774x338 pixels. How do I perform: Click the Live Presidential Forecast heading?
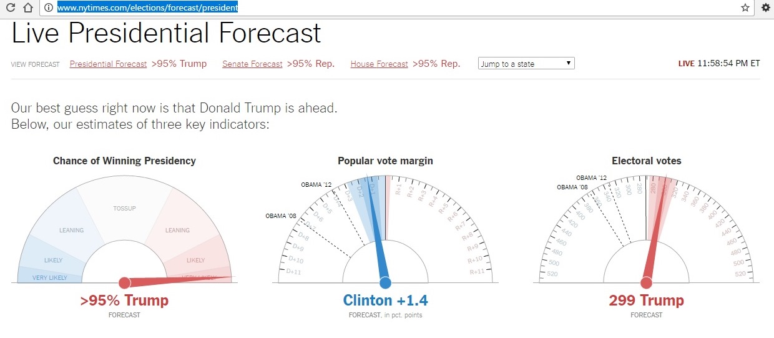[x=166, y=33]
